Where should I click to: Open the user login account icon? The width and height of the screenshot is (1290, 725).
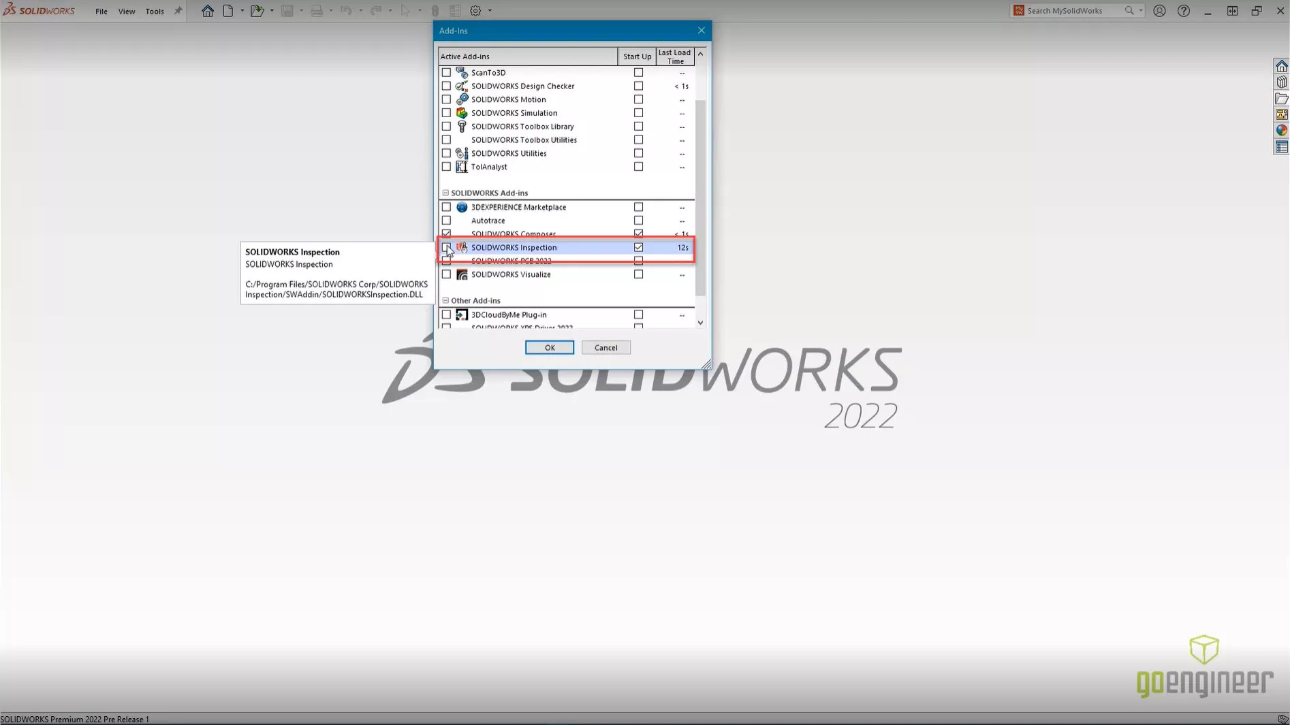(1159, 11)
